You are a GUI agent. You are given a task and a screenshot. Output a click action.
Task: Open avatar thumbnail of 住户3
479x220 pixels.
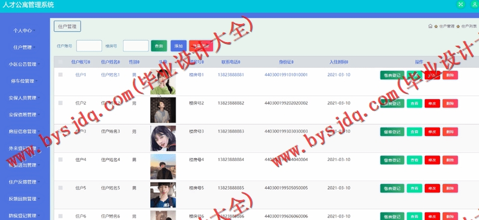(x=163, y=138)
